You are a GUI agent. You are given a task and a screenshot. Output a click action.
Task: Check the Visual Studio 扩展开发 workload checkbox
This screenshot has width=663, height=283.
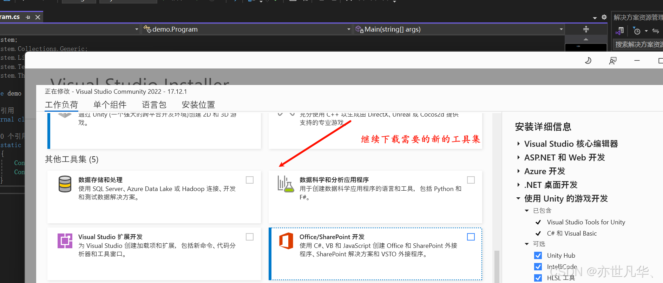coord(250,237)
